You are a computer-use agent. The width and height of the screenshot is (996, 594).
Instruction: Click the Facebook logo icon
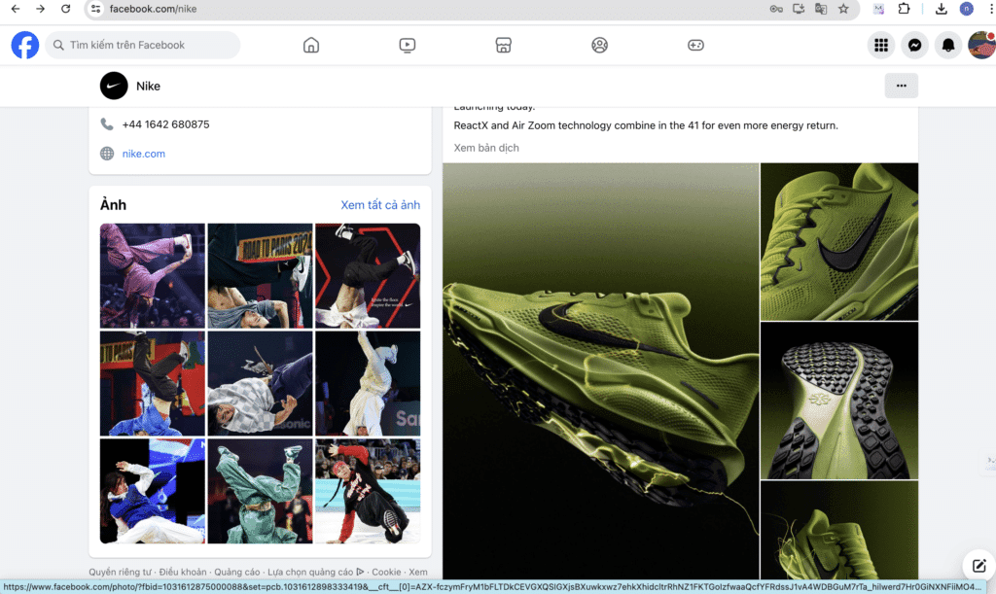tap(24, 45)
